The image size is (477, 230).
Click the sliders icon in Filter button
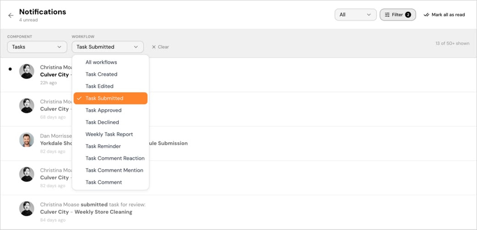pyautogui.click(x=387, y=15)
